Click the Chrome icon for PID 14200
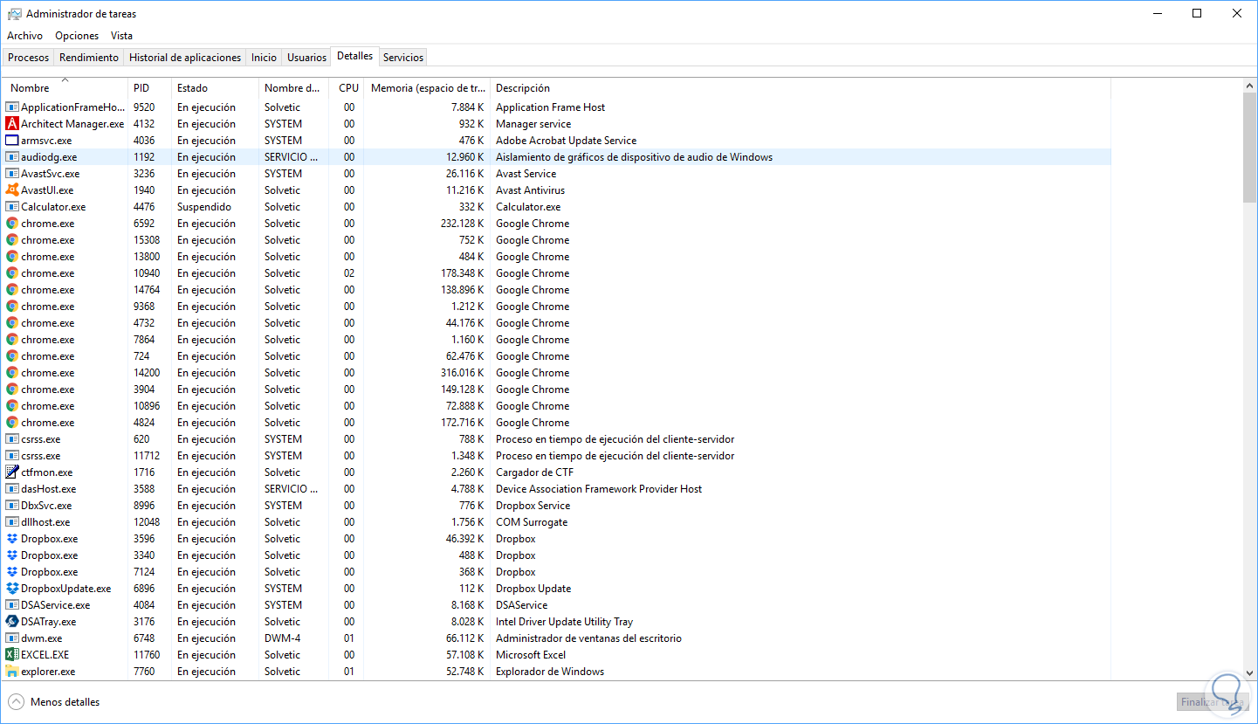 point(12,373)
